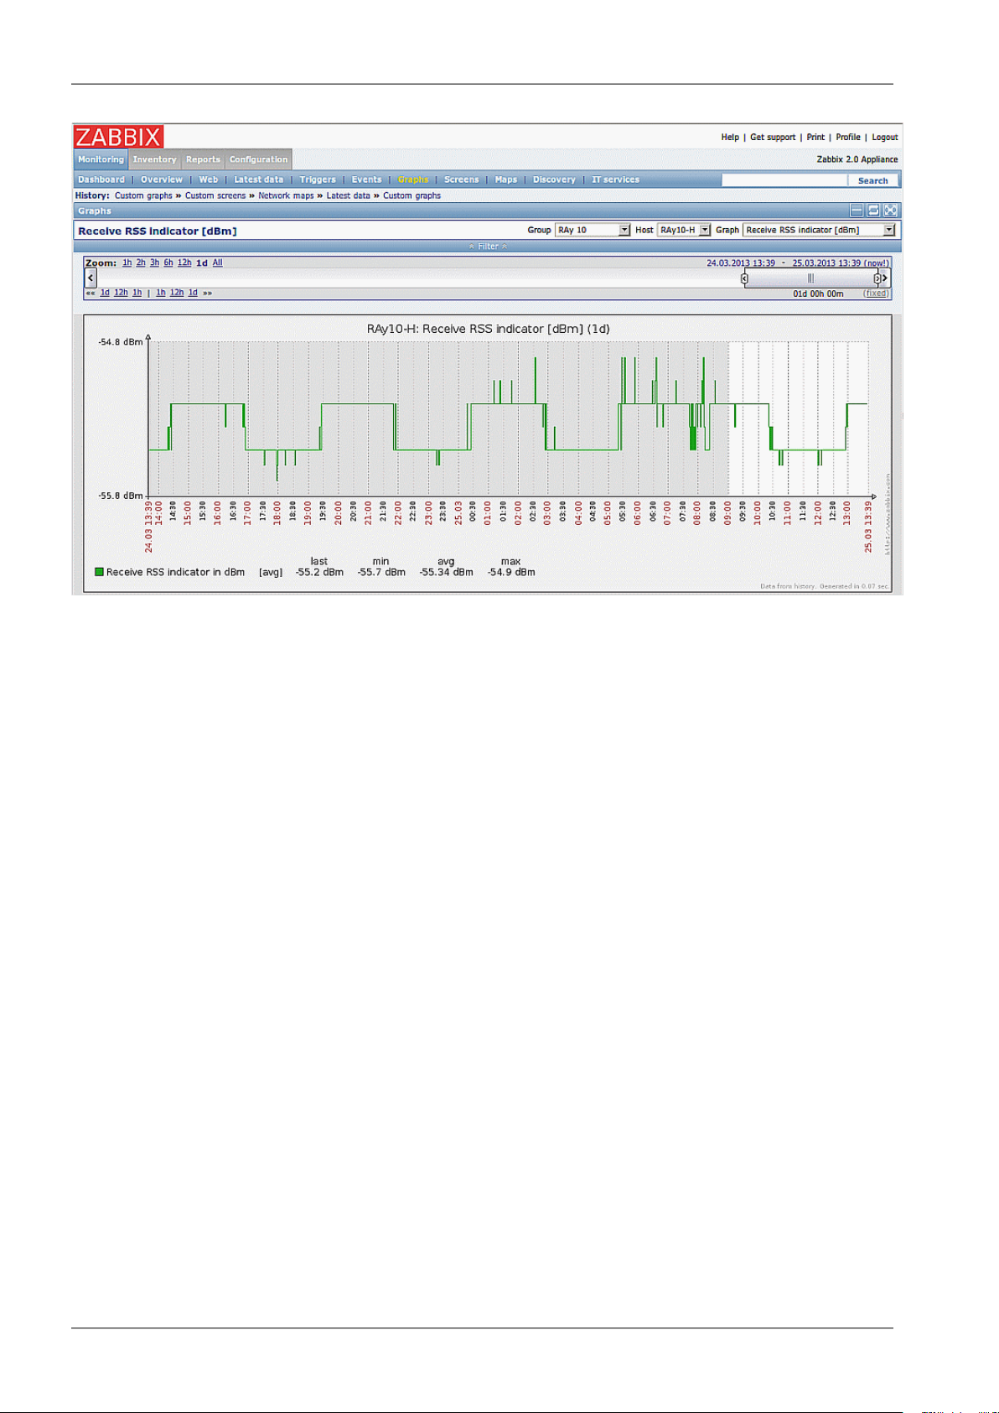Open Triggers submenu item
Screen dimensions: 999x1413
point(318,179)
